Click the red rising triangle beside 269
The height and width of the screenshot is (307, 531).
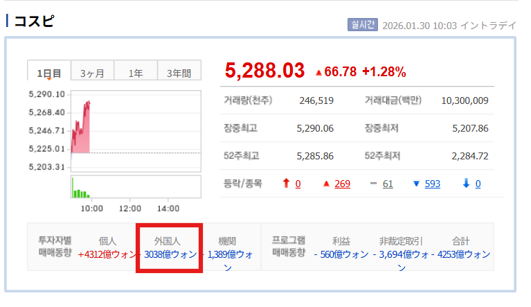(x=327, y=184)
